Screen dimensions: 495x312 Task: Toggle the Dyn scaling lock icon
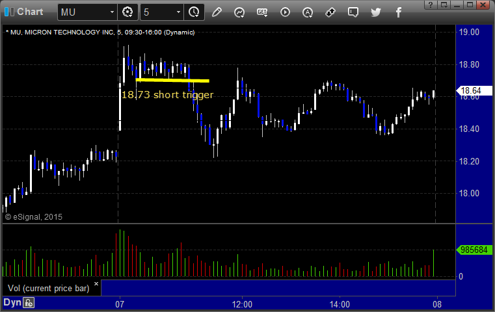(29, 303)
